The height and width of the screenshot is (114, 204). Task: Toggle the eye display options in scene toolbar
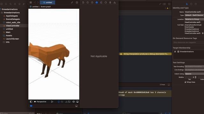(x=74, y=102)
